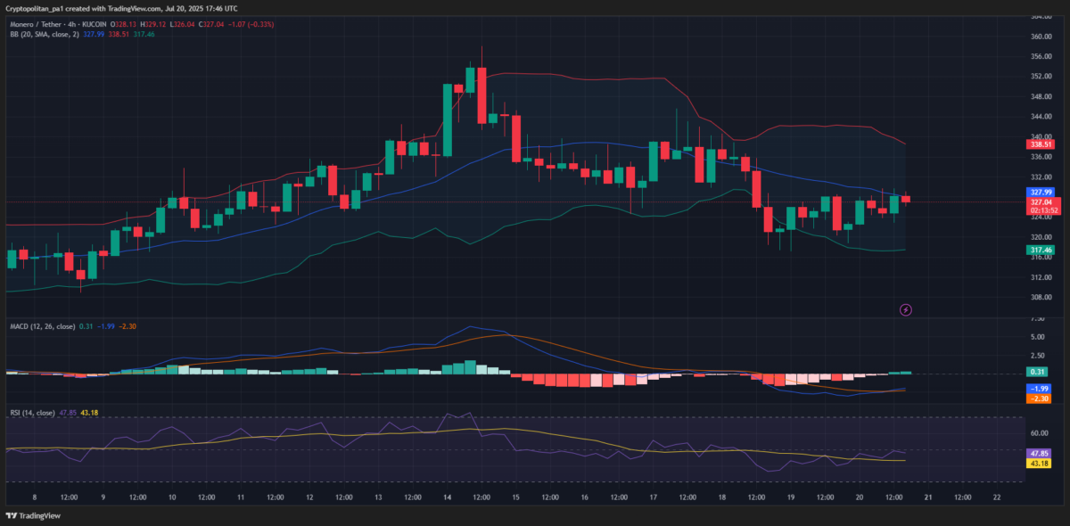Click the red 327.04 current price countdown label

point(1041,207)
